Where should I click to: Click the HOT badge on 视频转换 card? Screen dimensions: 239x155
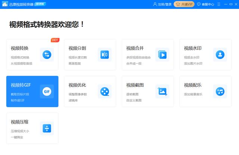[55, 40]
